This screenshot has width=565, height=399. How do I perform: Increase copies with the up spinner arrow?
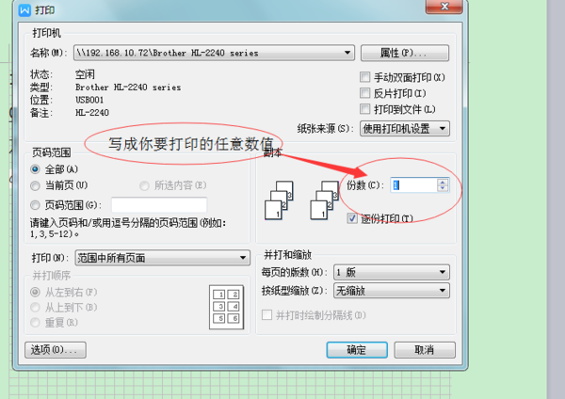tap(443, 182)
